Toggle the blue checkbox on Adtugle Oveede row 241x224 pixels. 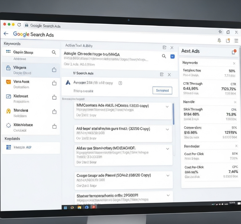pos(172,56)
